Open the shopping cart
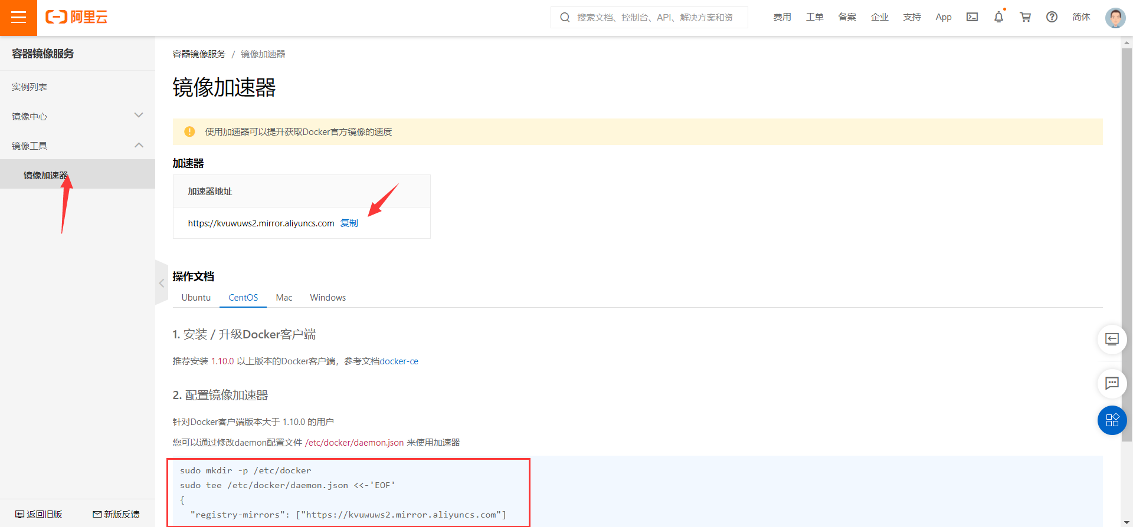1133x527 pixels. (x=1026, y=17)
